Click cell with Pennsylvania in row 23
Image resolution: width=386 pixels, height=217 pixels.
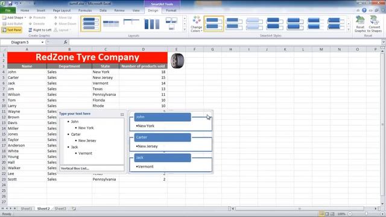106,179
